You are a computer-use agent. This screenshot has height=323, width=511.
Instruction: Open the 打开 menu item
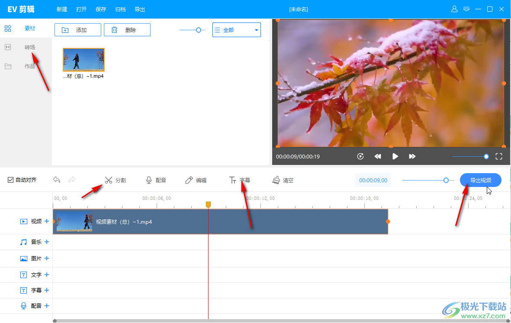pyautogui.click(x=81, y=9)
